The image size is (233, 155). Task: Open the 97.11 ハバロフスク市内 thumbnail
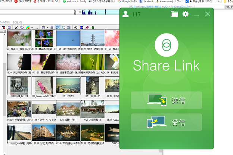pyautogui.click(x=44, y=132)
